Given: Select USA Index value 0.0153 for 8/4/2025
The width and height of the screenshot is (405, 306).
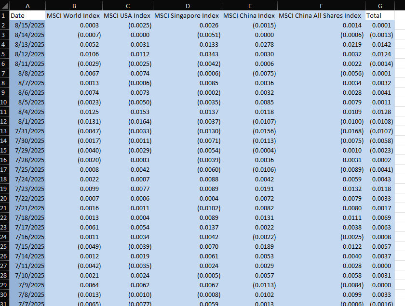Looking at the screenshot, I should pos(128,112).
